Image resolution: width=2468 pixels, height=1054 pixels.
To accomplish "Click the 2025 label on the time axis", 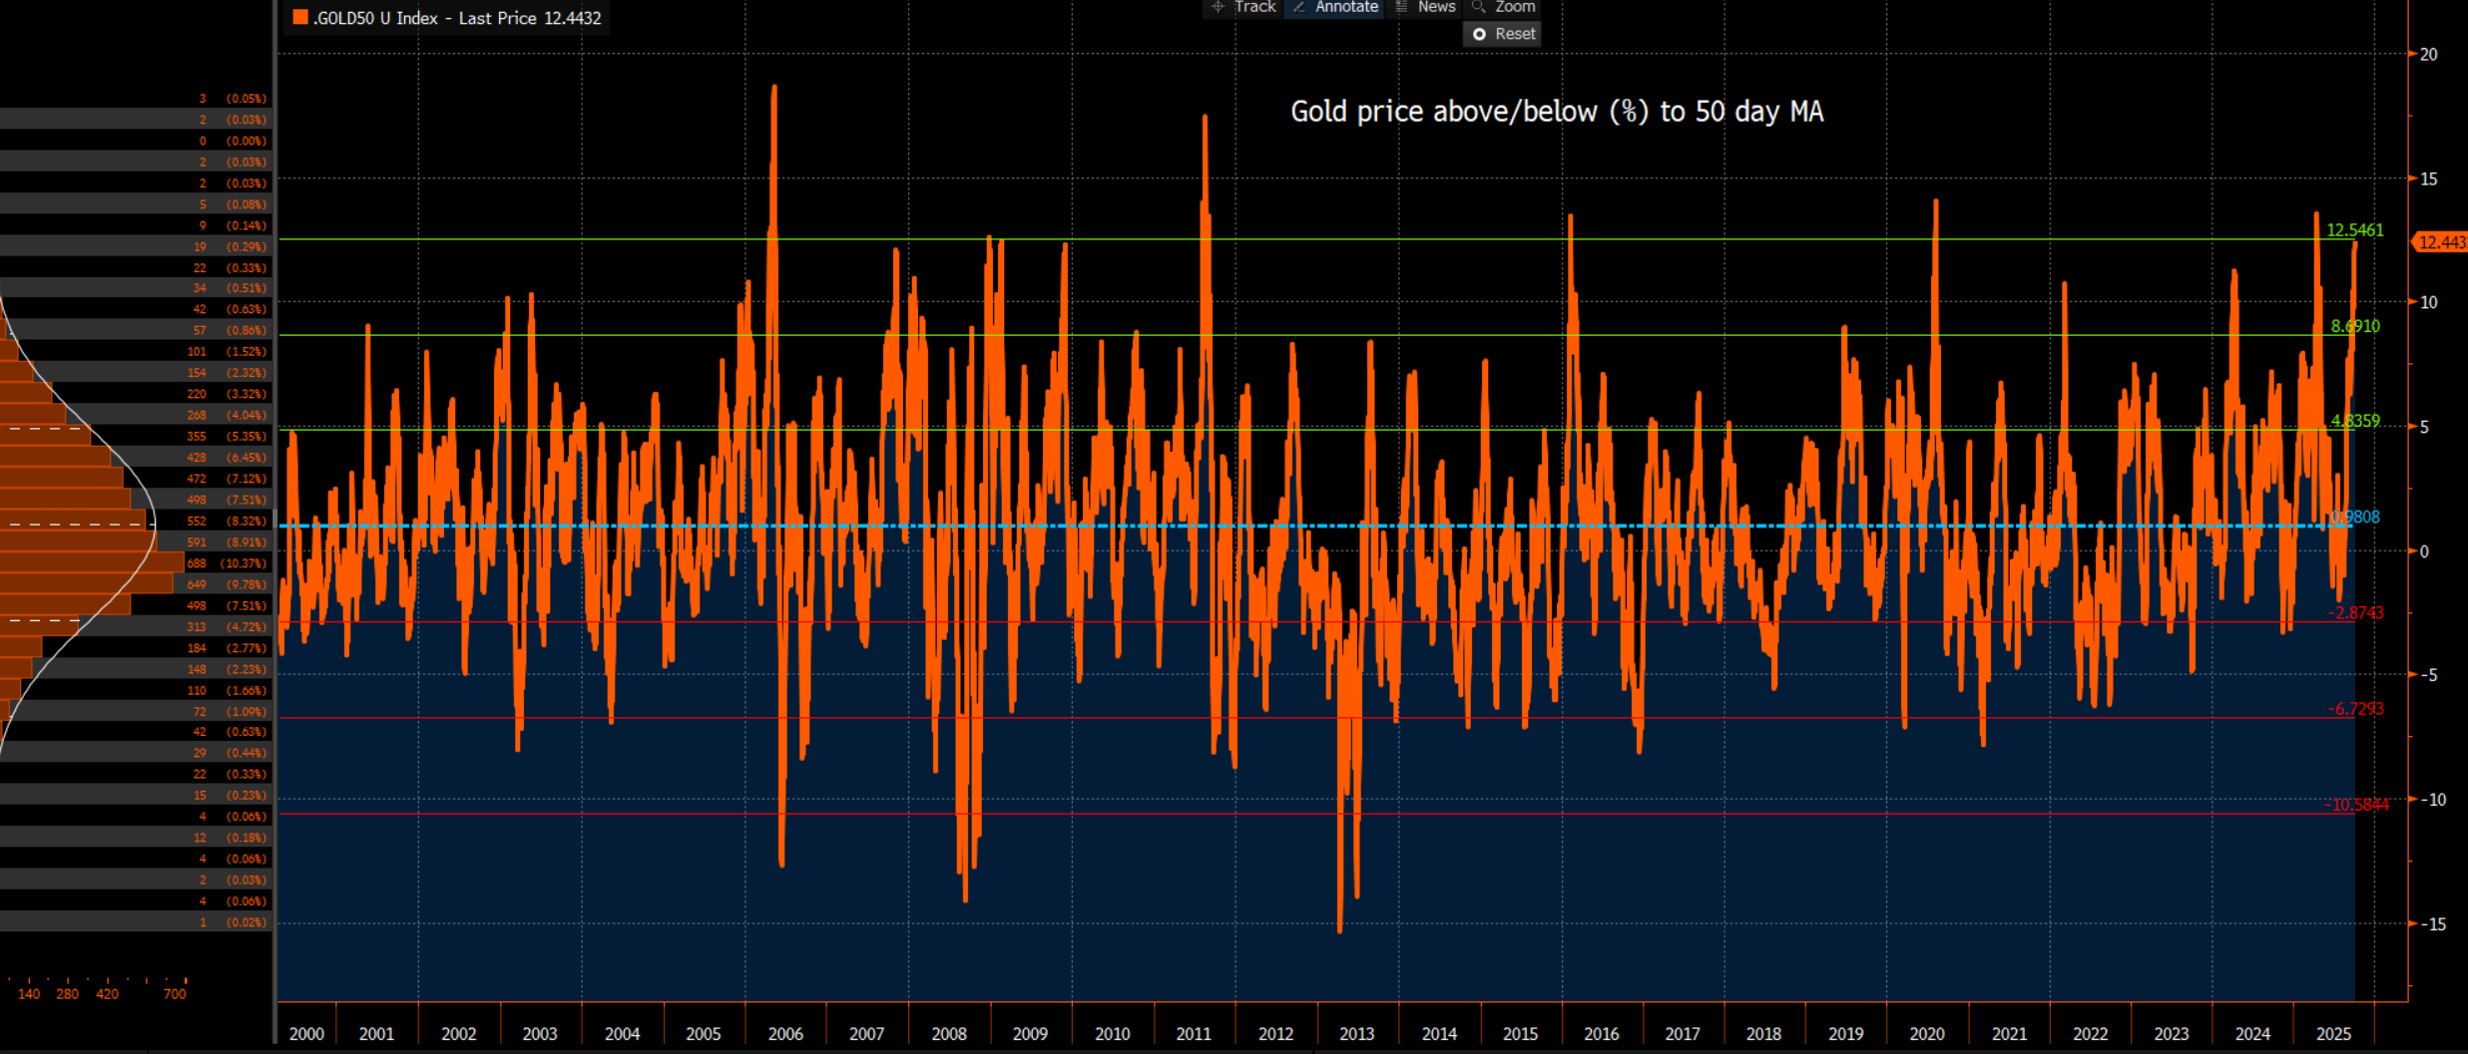I will point(2332,1034).
